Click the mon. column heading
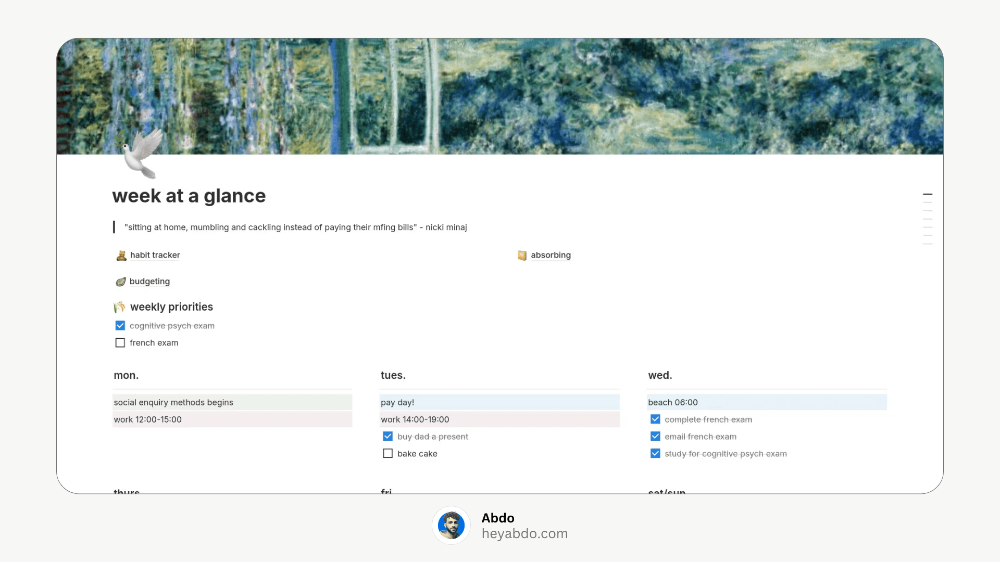This screenshot has width=1000, height=562. (x=126, y=376)
